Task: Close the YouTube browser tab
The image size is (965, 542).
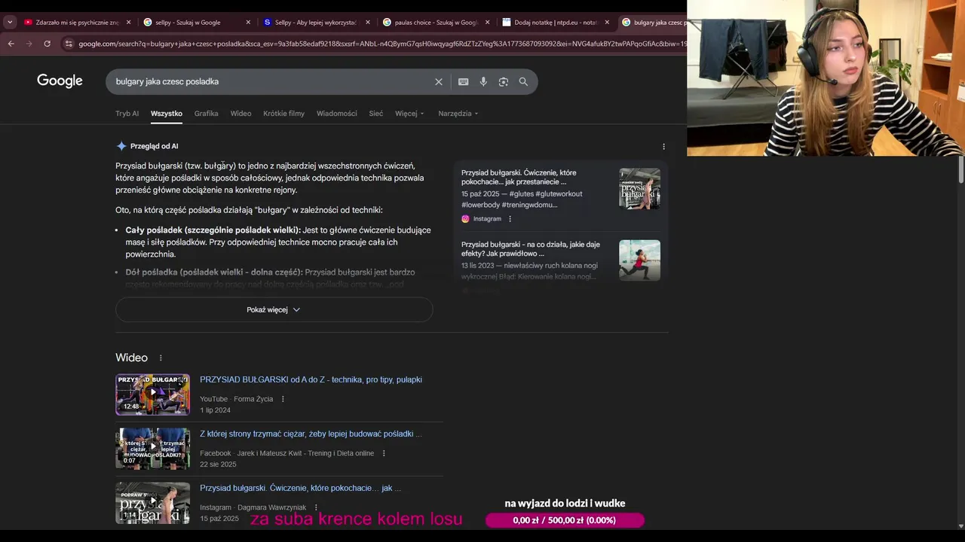Action: point(128,23)
